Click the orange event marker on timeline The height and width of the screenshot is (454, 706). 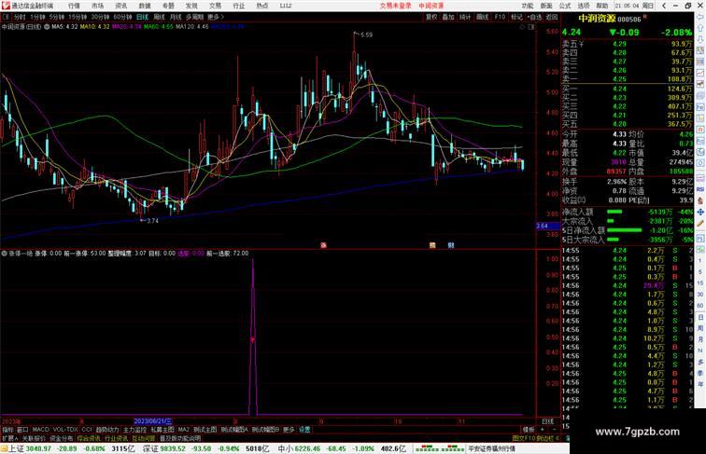(432, 245)
